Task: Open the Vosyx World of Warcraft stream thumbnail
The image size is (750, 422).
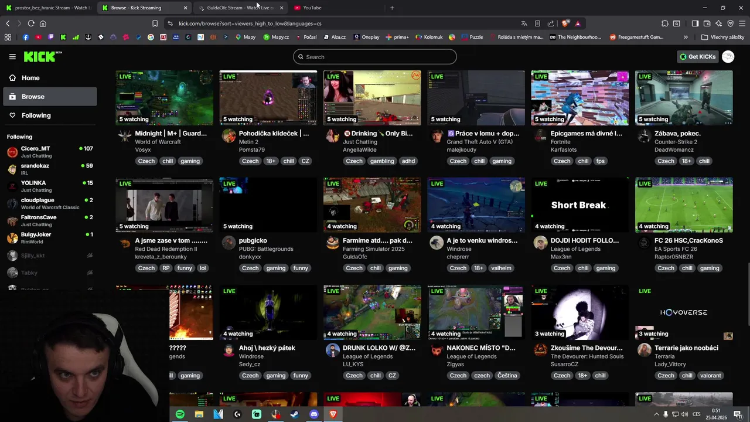Action: click(164, 98)
